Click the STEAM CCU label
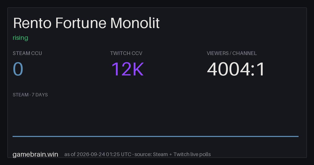The width and height of the screenshot is (314, 165). point(27,53)
